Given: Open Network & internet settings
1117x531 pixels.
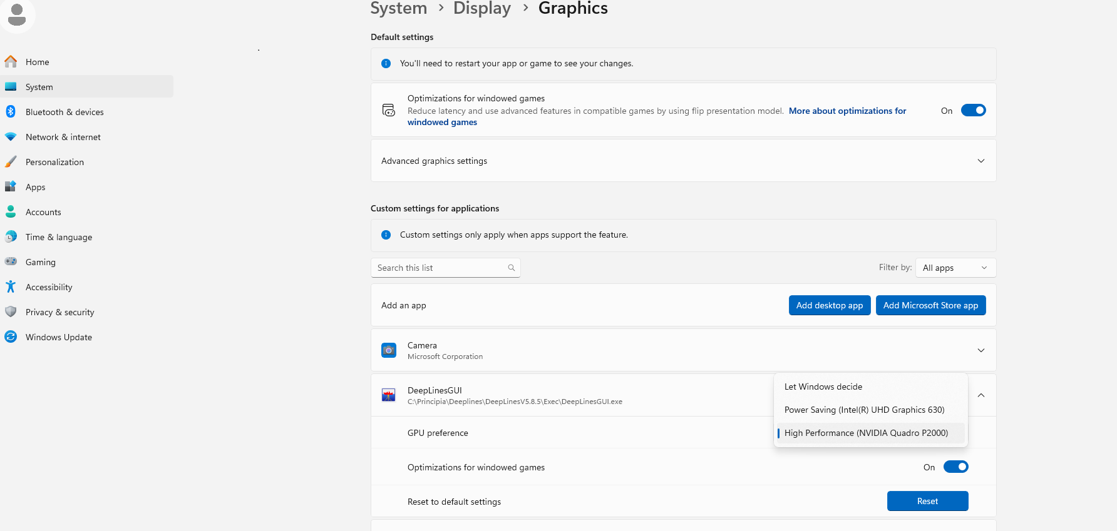Looking at the screenshot, I should click(63, 137).
